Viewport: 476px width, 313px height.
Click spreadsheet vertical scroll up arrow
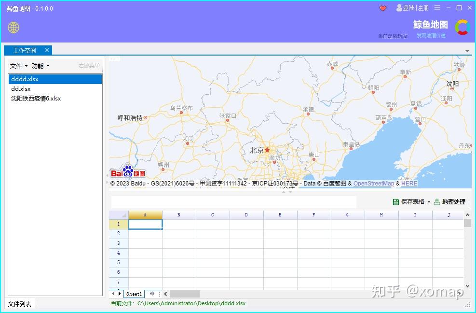coord(467,215)
